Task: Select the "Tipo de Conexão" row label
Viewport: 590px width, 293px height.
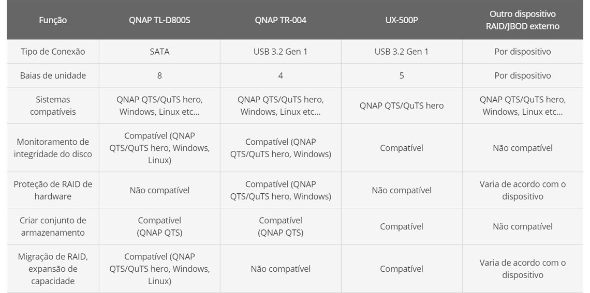Action: pos(53,52)
